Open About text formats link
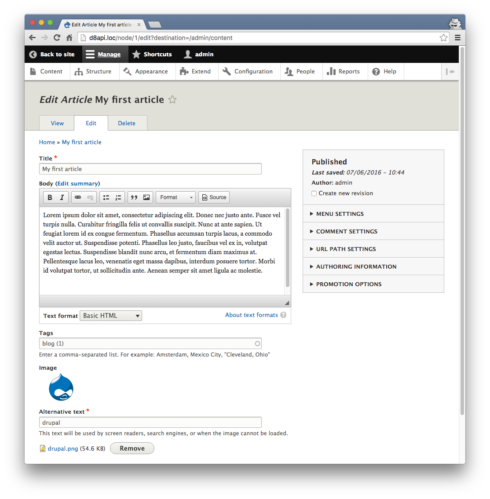This screenshot has height=499, width=490. [252, 315]
